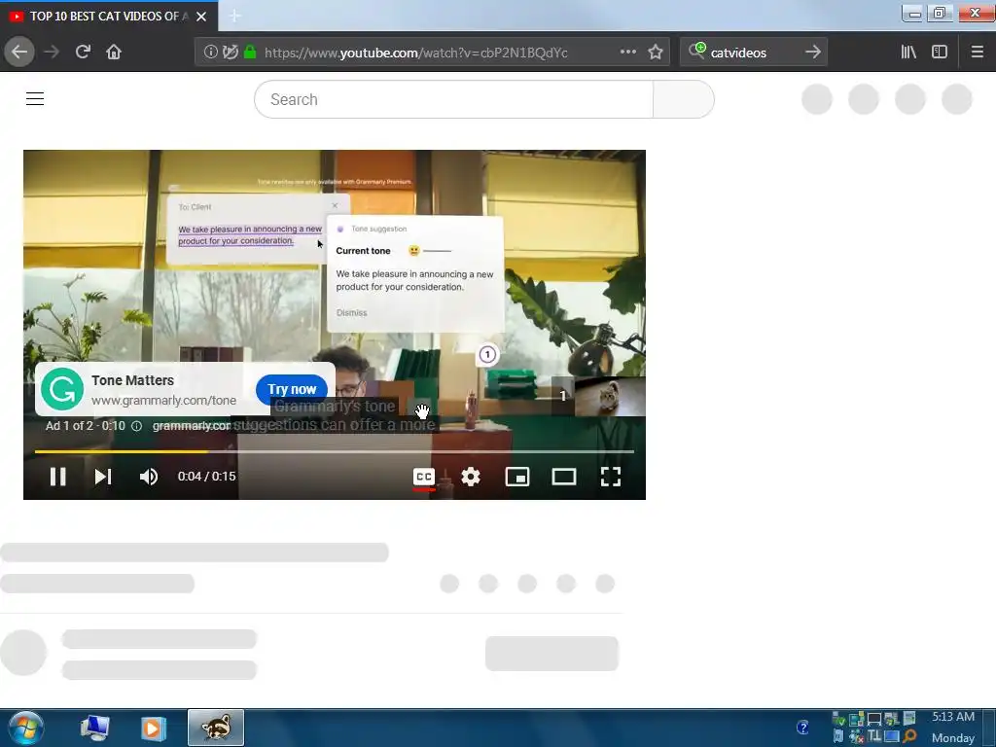
Task: Select the TOP 10 BEST CAT VIDEOS tab
Action: (109, 16)
